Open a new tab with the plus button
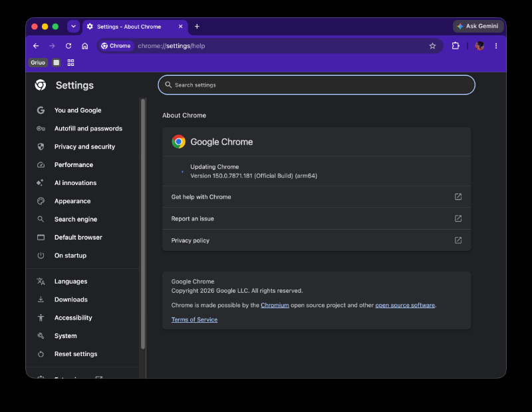532x412 pixels. 197,27
